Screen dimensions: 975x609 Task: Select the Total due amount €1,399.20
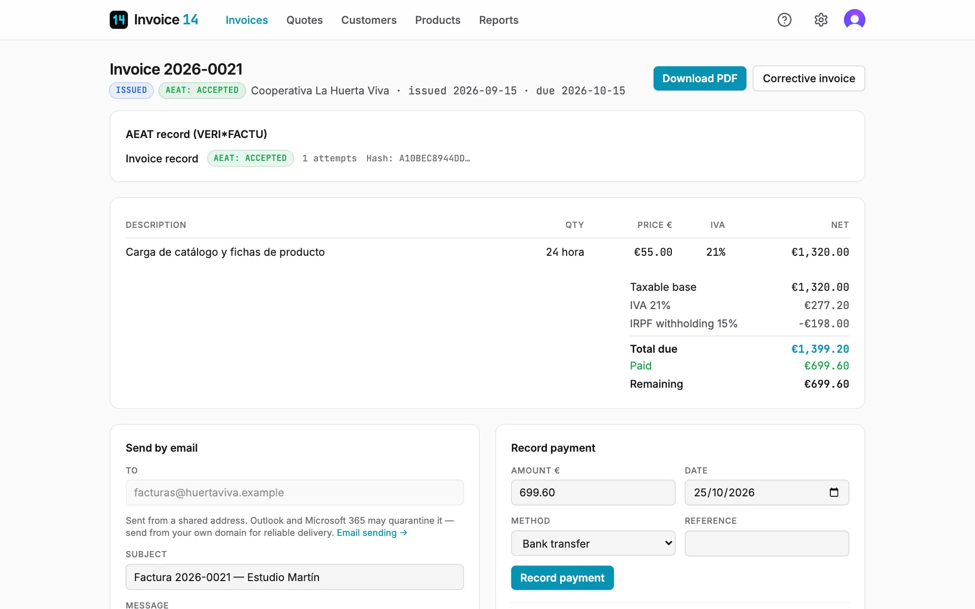click(820, 349)
